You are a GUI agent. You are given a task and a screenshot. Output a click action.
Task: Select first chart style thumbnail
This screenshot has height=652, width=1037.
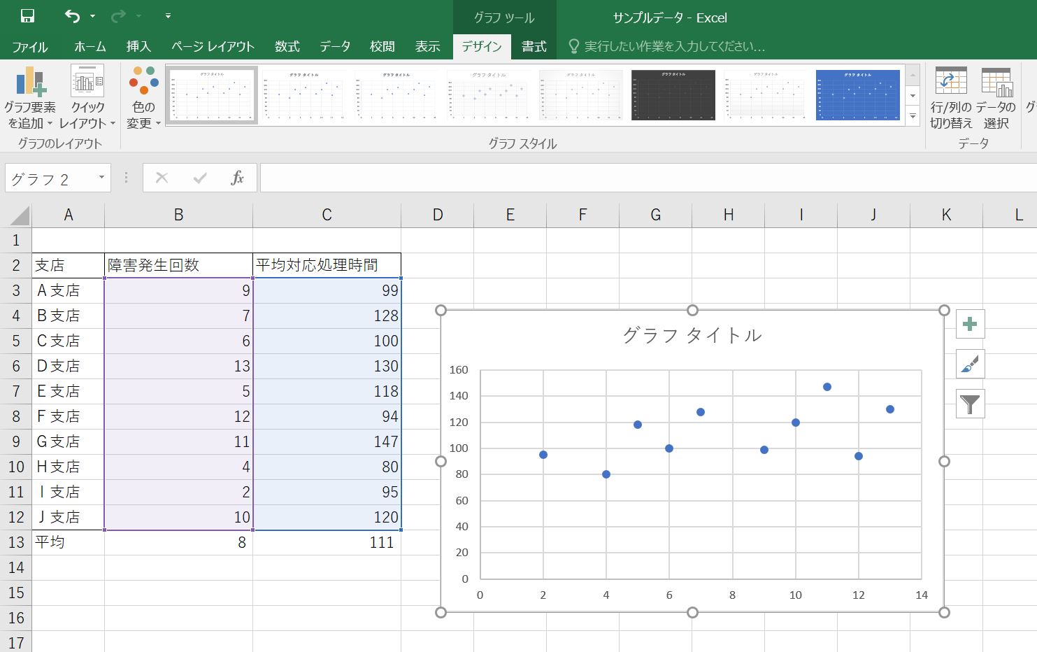tap(212, 95)
